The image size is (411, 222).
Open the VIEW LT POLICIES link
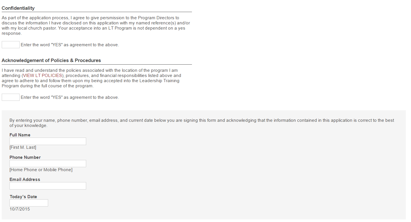[42, 76]
